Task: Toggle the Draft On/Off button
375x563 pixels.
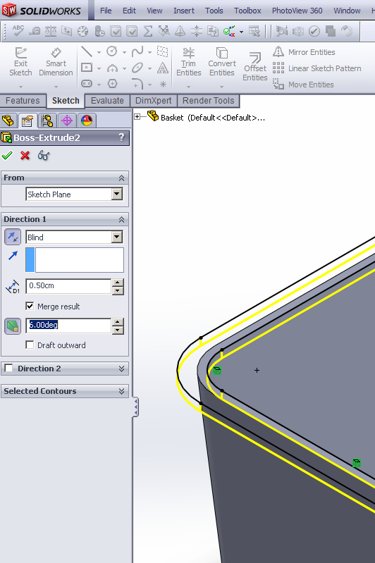Action: point(13,326)
